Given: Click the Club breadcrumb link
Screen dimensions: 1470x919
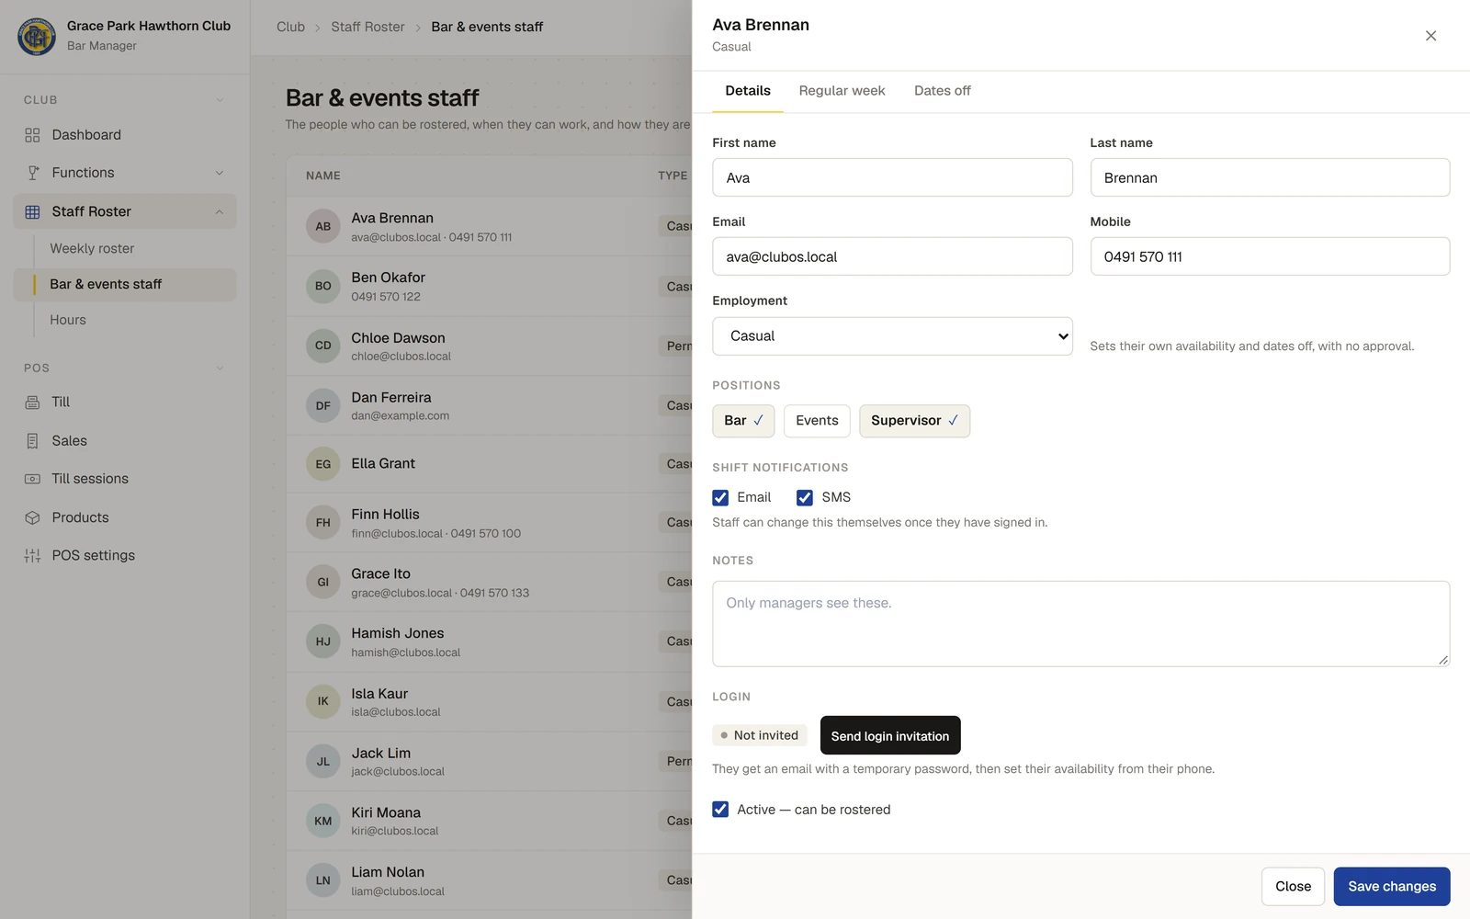Looking at the screenshot, I should 290,27.
